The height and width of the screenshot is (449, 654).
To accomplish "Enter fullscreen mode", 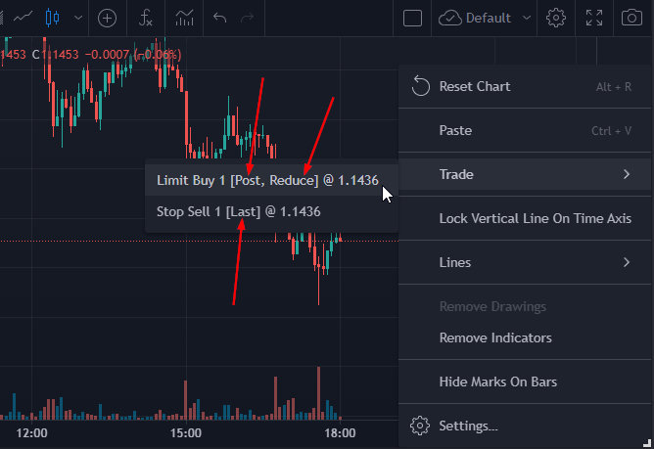I will pyautogui.click(x=594, y=18).
